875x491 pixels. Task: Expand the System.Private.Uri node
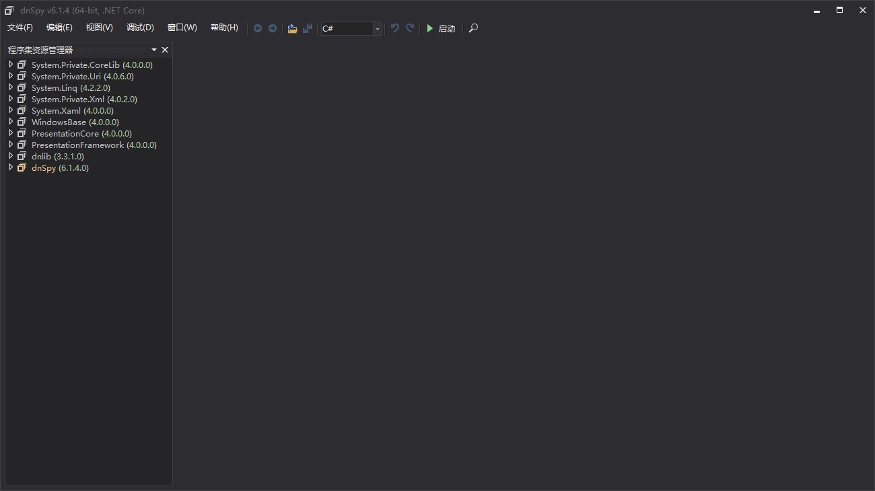(x=11, y=76)
